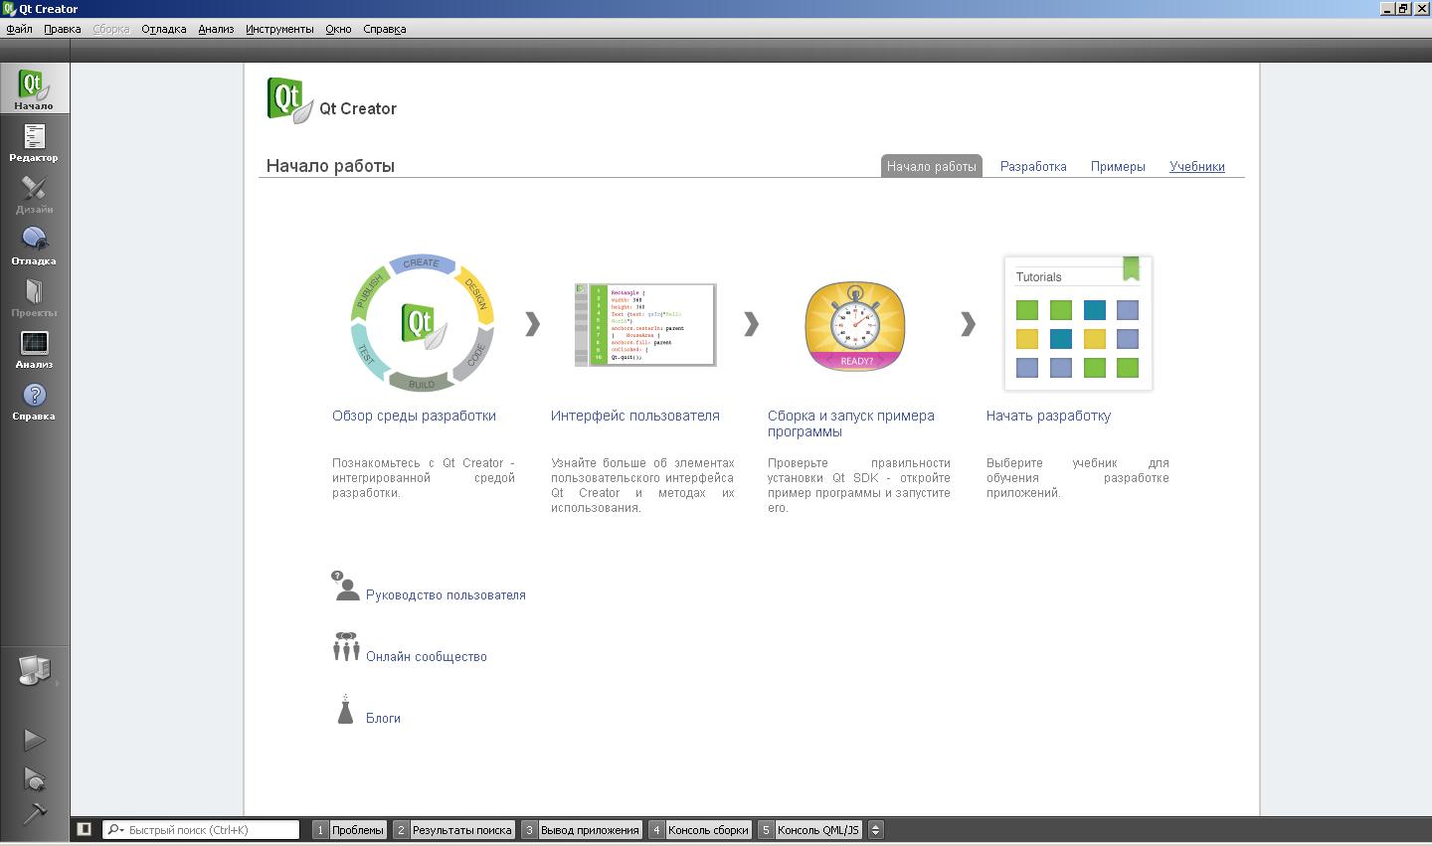Open the Интерфейс пользователя link
Image resolution: width=1432 pixels, height=846 pixels.
pyautogui.click(x=635, y=416)
